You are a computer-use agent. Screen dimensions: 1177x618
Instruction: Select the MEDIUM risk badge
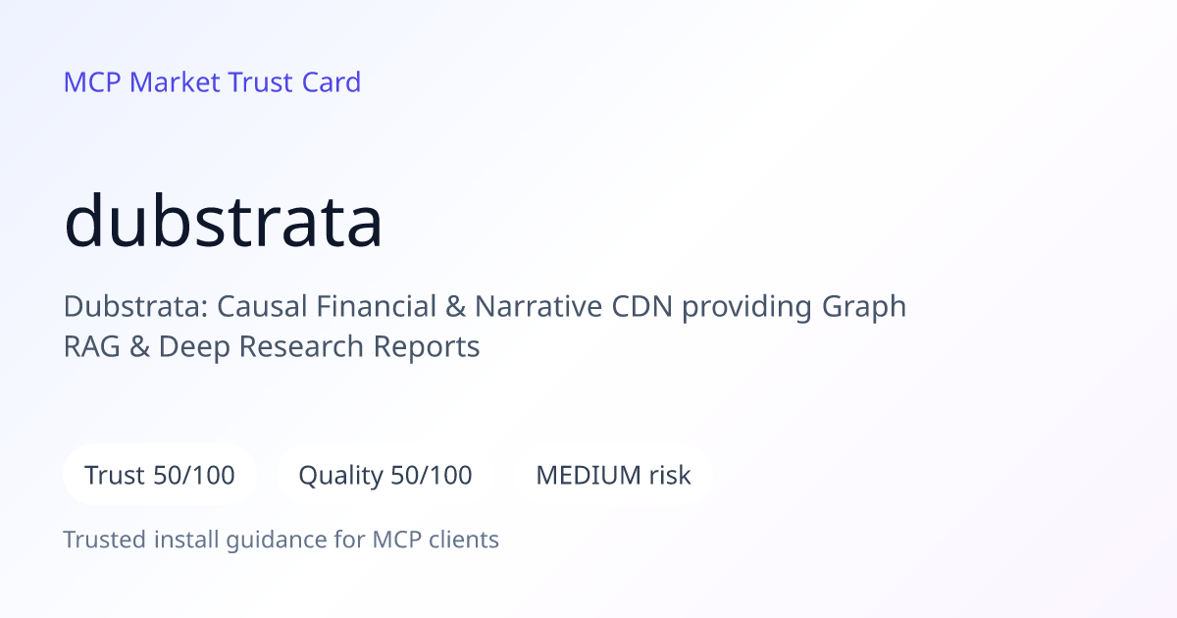point(613,476)
